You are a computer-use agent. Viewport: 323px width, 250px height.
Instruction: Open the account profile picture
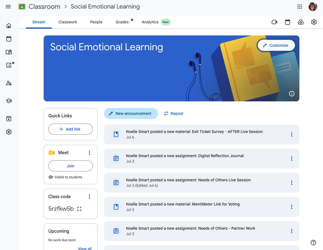click(313, 7)
